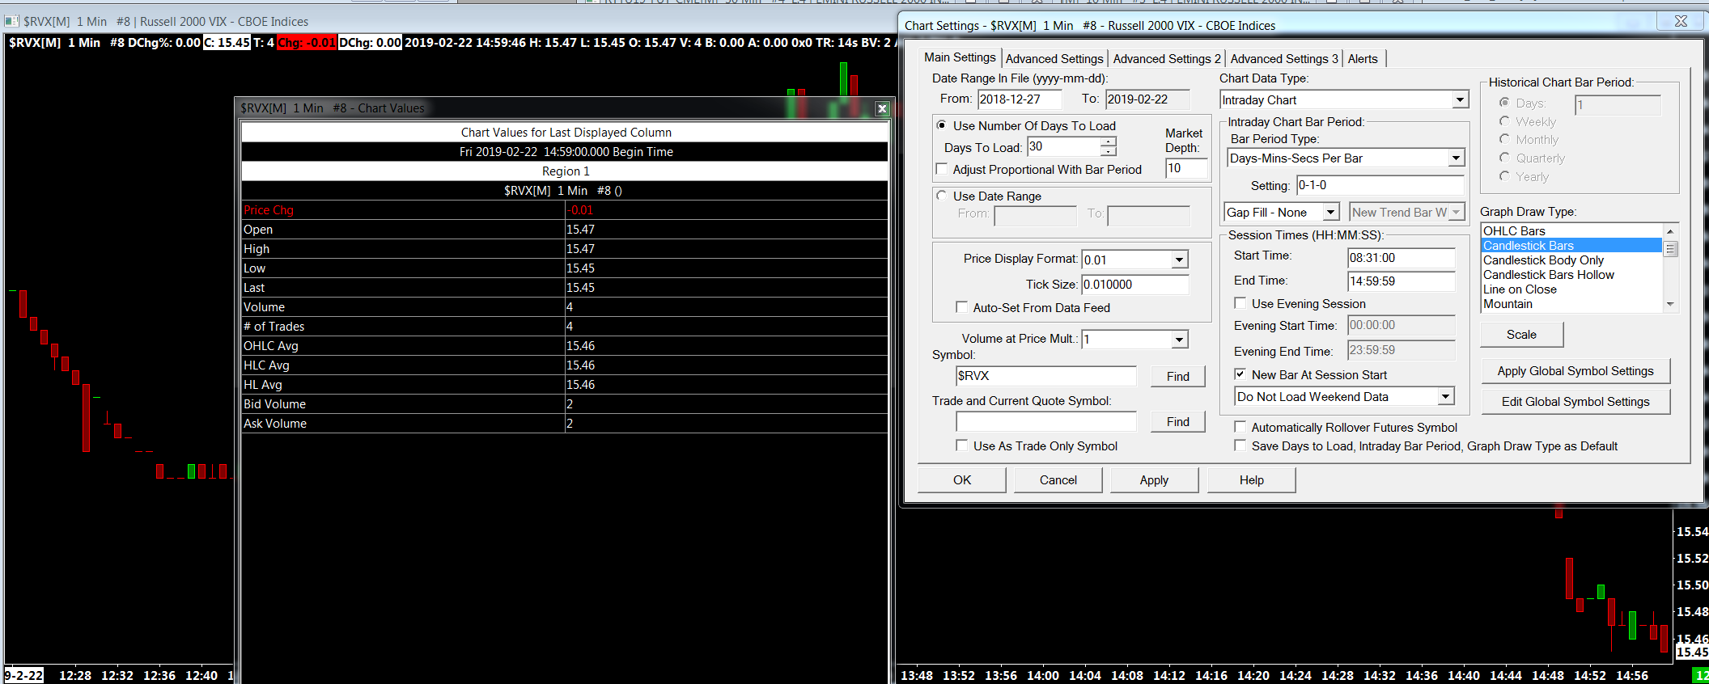Switch to the Main Settings tab
Image resolution: width=1709 pixels, height=684 pixels.
[960, 57]
